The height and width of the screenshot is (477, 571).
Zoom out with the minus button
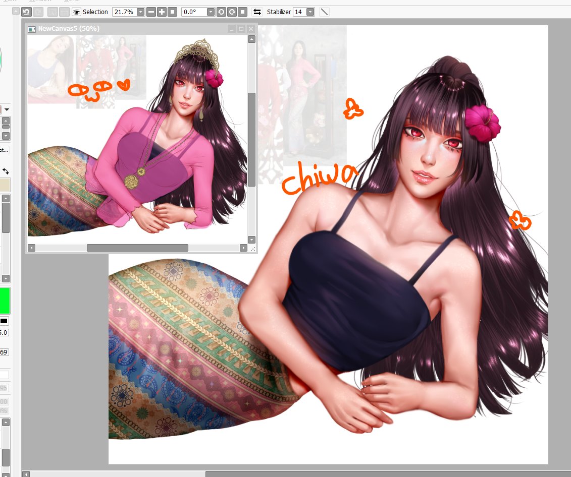click(x=151, y=12)
